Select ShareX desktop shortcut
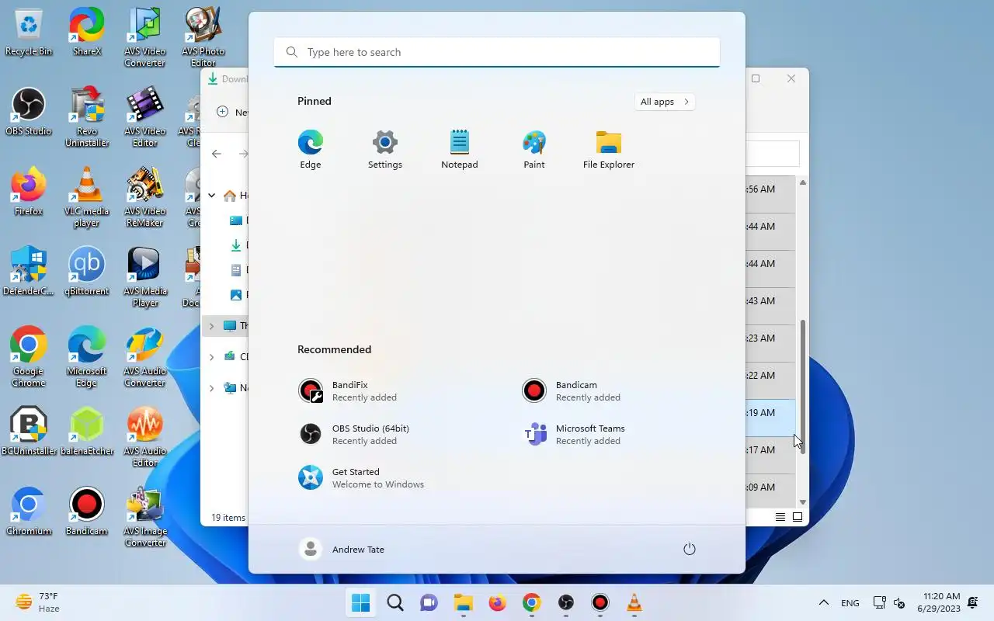This screenshot has width=994, height=621. pyautogui.click(x=86, y=33)
